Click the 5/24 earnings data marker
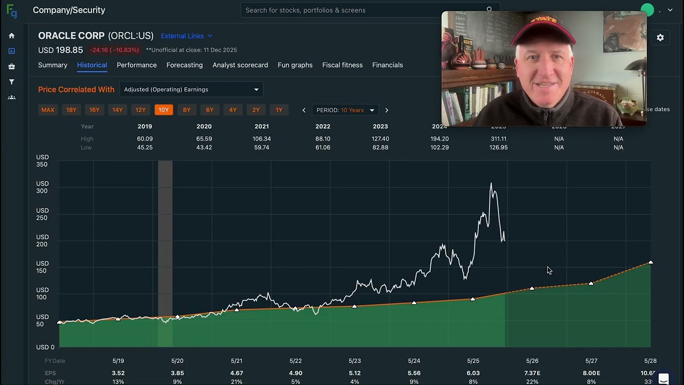The width and height of the screenshot is (684, 385). tap(414, 303)
